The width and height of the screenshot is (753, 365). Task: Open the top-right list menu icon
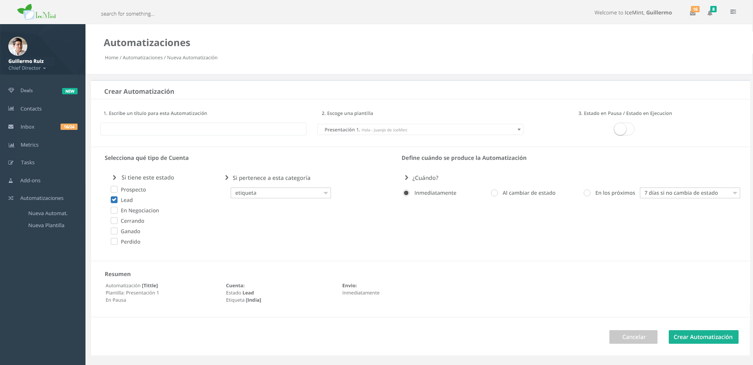point(733,12)
